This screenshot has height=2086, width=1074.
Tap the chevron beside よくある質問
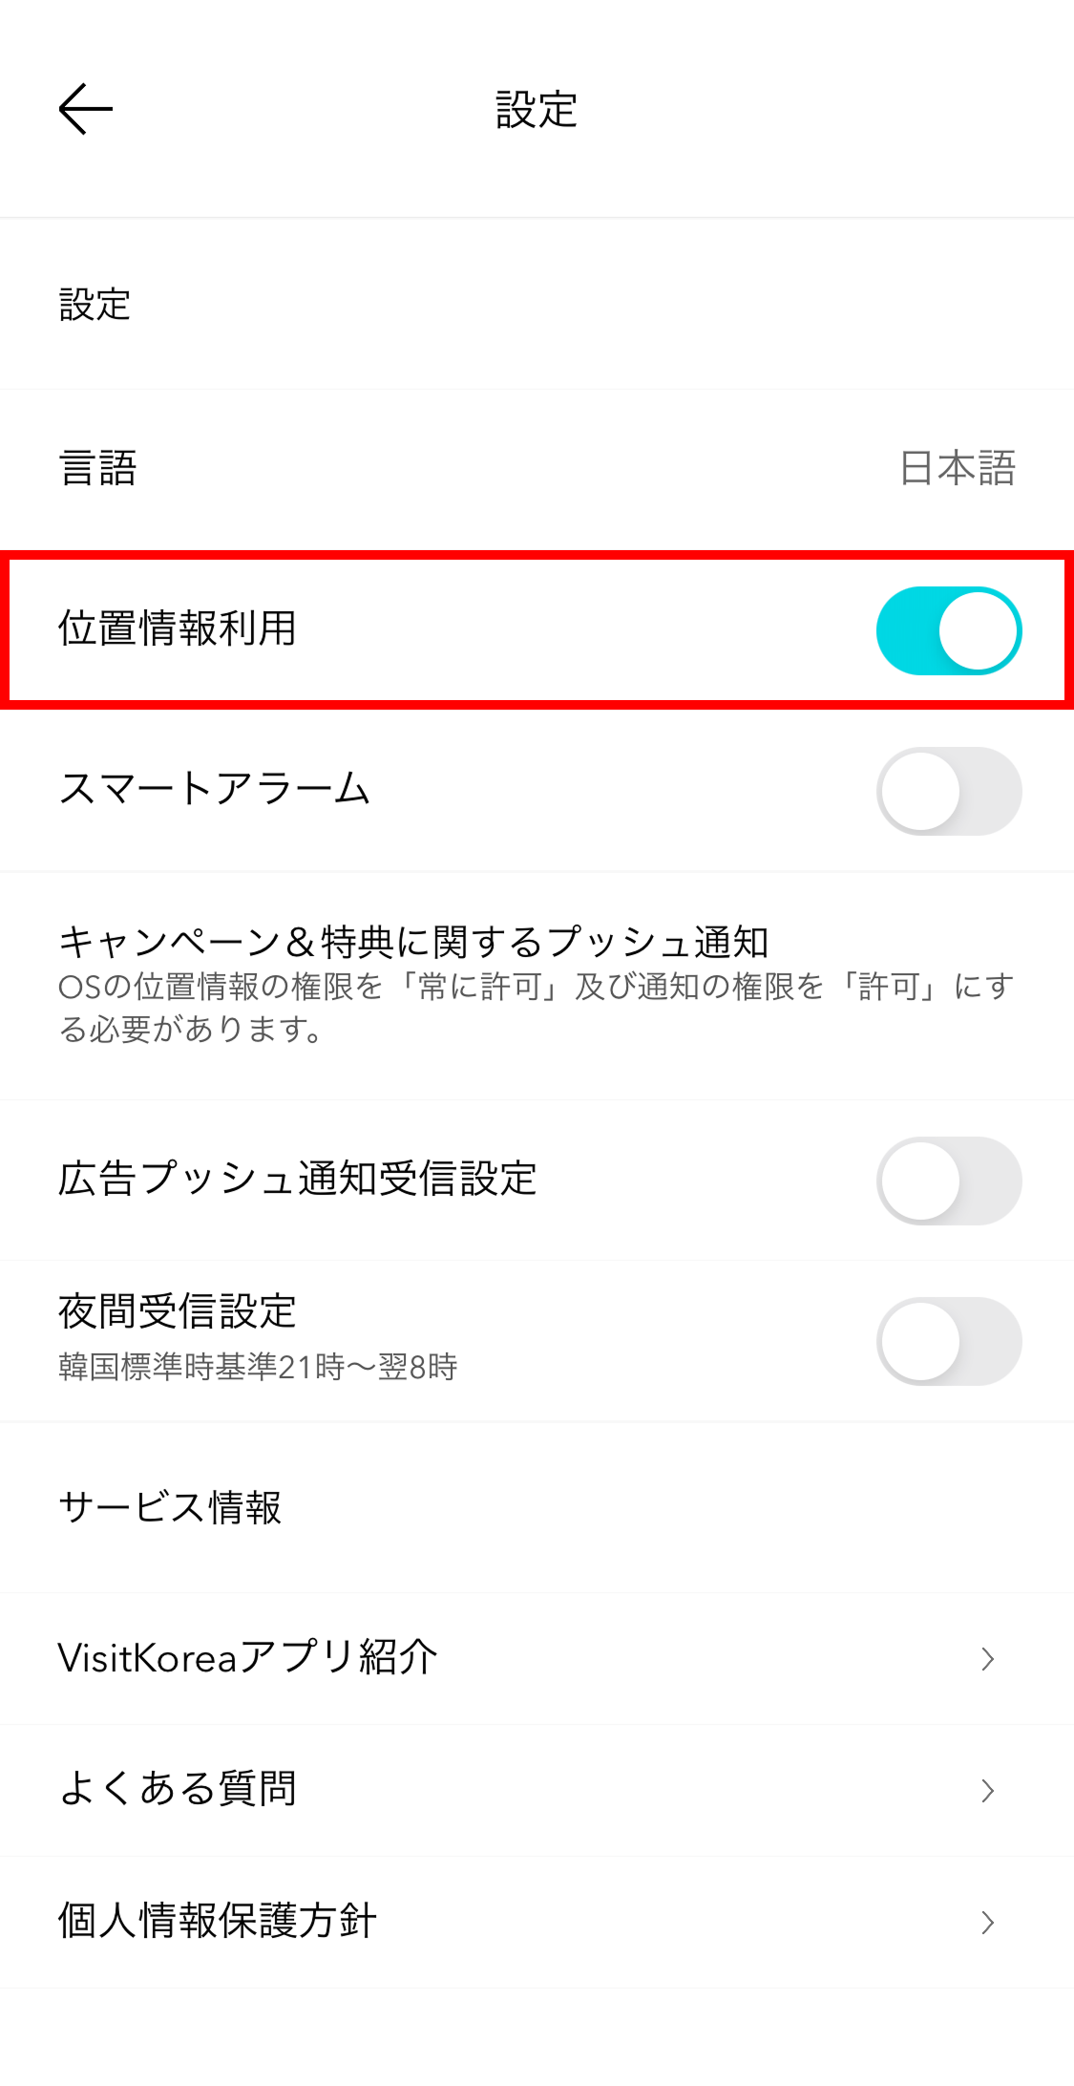tap(988, 1791)
